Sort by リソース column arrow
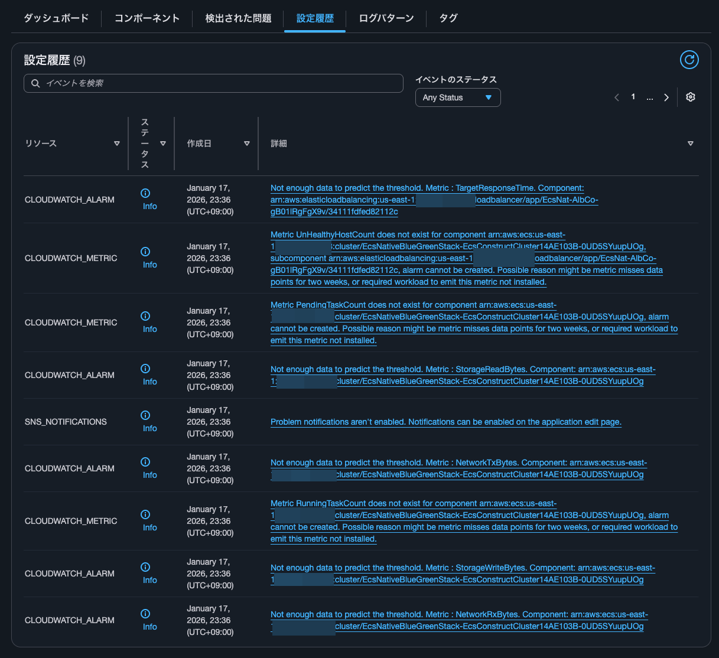The image size is (719, 658). coord(117,144)
